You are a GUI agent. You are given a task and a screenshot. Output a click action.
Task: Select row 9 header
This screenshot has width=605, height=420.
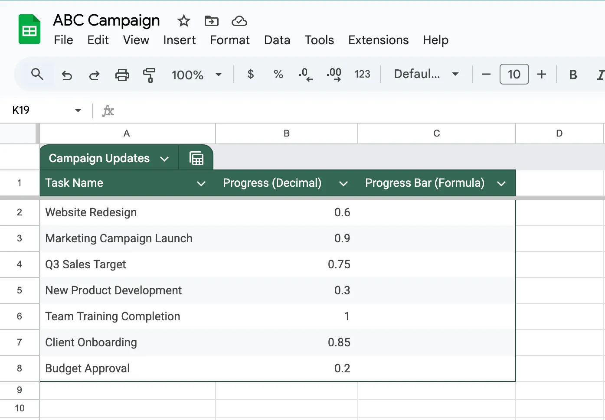20,390
